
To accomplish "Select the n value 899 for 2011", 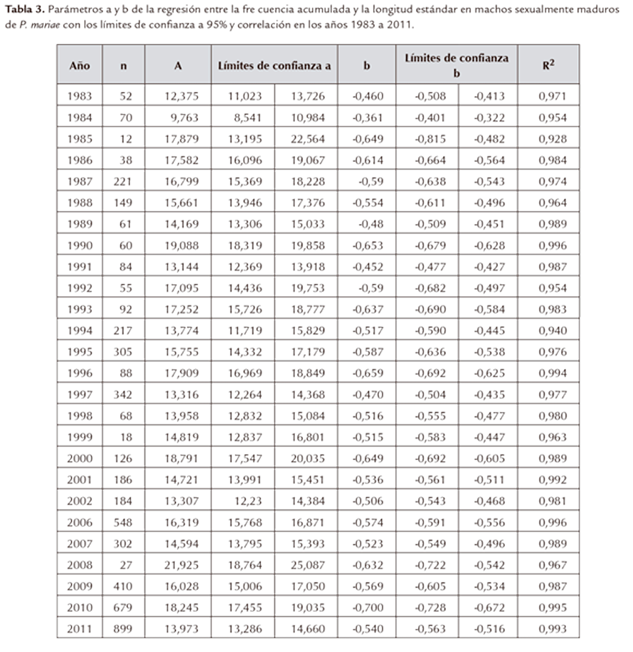I will click(x=123, y=629).
